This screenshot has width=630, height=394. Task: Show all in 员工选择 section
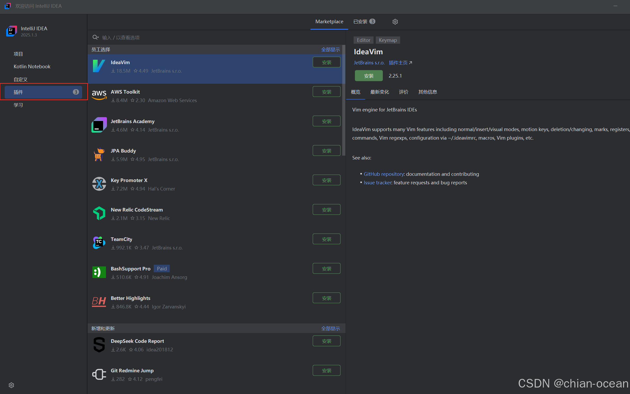(330, 50)
